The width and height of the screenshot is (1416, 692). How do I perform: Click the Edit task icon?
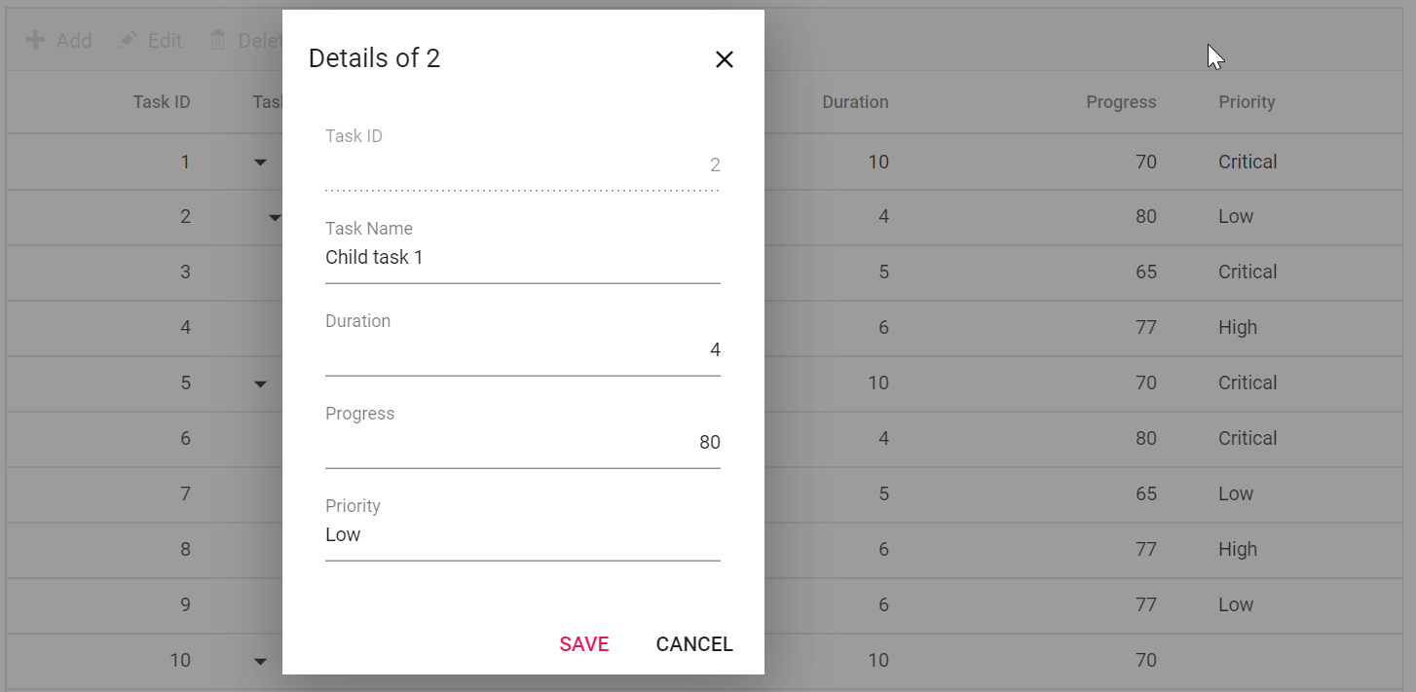point(130,40)
